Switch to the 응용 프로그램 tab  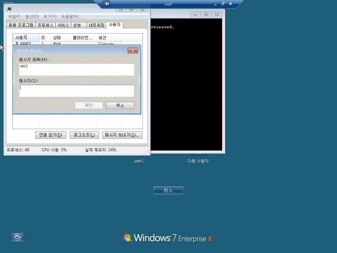[21, 25]
